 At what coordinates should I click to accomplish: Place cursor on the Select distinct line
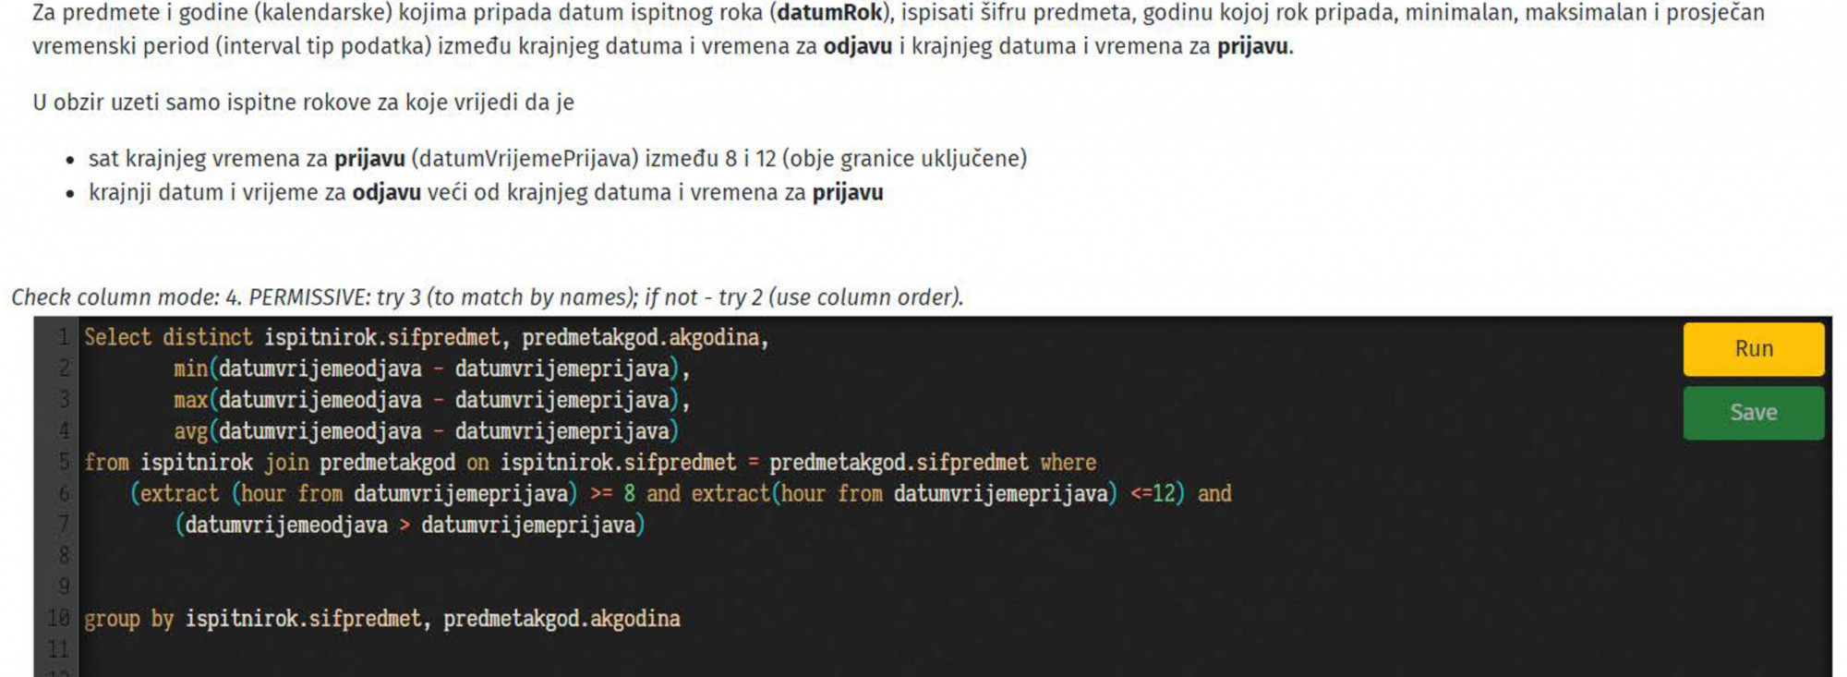[427, 338]
